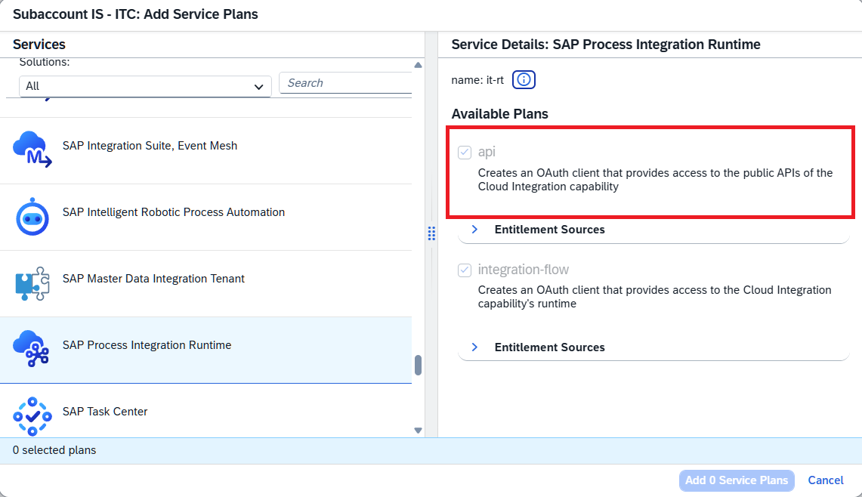Viewport: 862px width, 497px height.
Task: Click the Intelligent Robotic Process Automation robot icon
Action: click(x=32, y=217)
